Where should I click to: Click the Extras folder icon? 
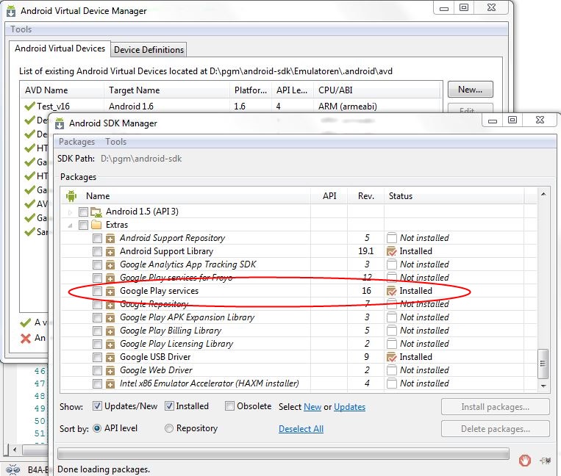96,225
